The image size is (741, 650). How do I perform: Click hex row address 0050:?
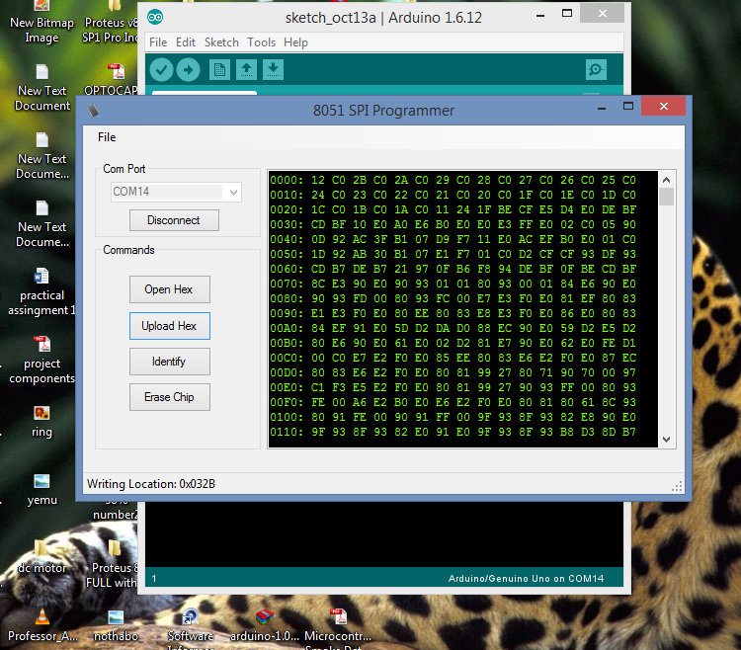tap(287, 254)
